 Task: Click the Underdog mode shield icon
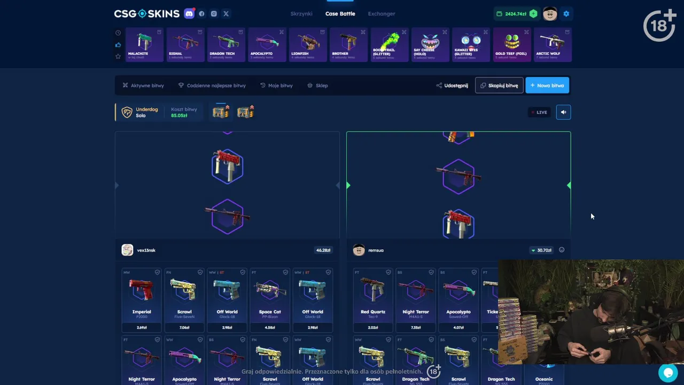point(127,112)
